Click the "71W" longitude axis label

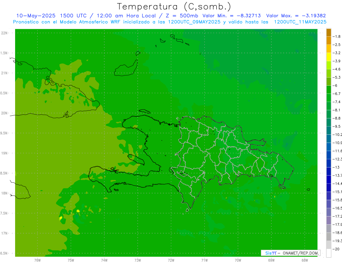click(x=204, y=260)
